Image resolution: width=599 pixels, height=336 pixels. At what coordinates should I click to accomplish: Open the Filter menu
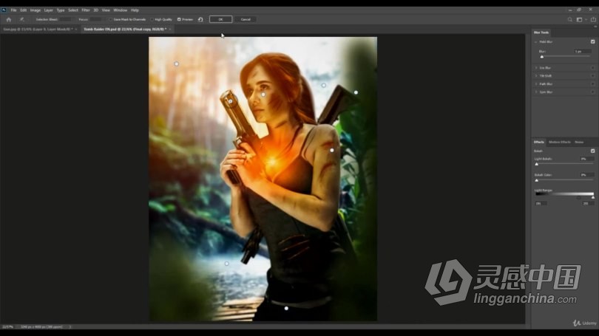point(86,10)
